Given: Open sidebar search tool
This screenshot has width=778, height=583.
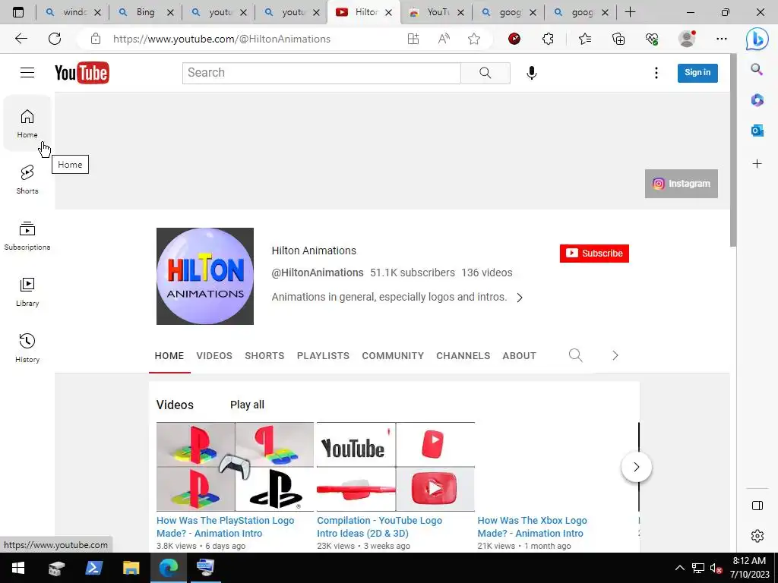Looking at the screenshot, I should [757, 69].
